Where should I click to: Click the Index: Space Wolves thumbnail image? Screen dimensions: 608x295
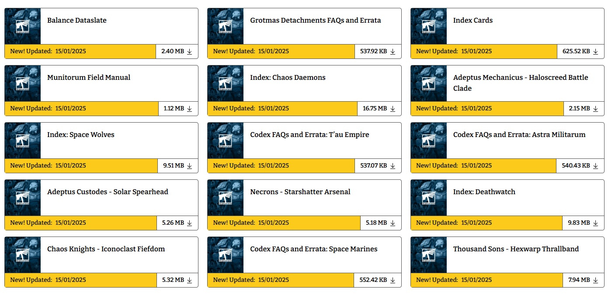pos(23,141)
